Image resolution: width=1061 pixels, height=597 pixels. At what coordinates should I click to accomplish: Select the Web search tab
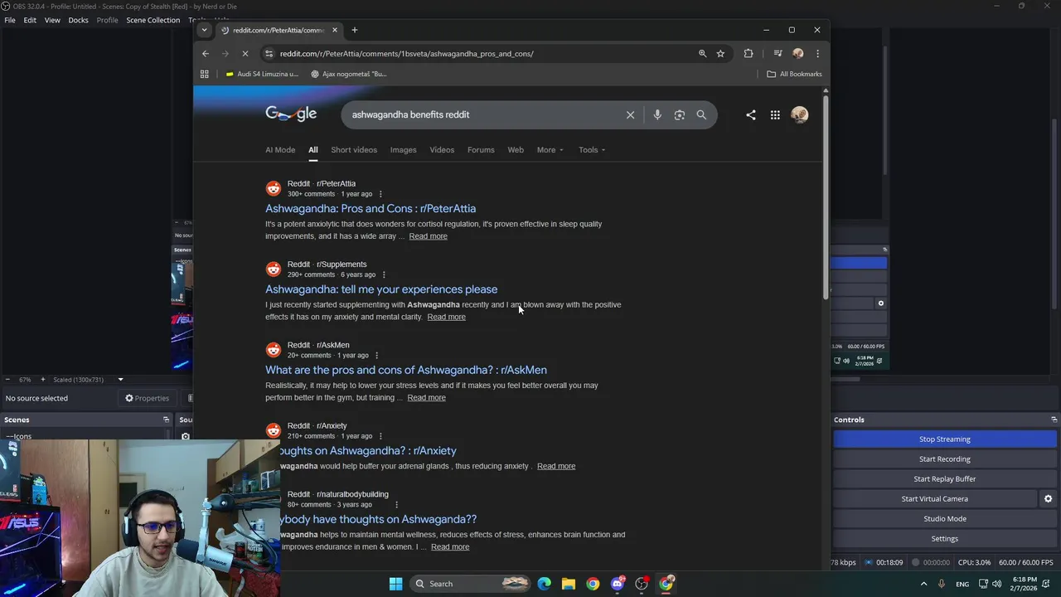pyautogui.click(x=516, y=150)
